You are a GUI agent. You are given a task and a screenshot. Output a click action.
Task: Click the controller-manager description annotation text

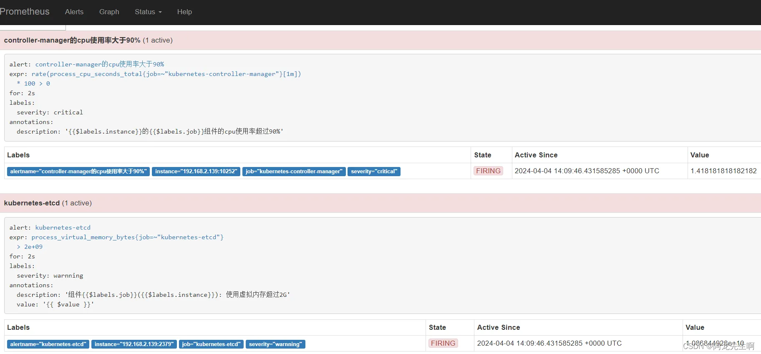click(x=150, y=131)
